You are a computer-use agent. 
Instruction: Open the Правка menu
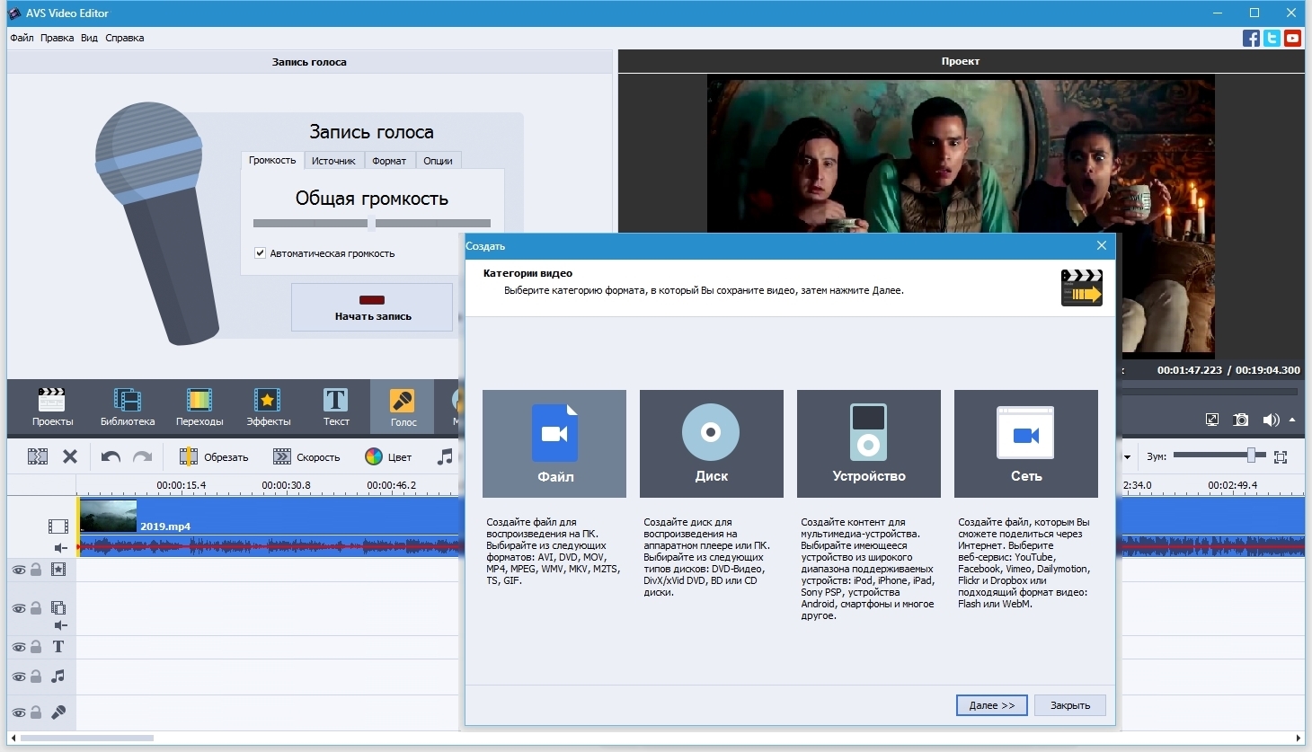click(57, 38)
